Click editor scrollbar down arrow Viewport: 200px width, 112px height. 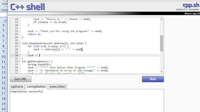(x=162, y=72)
